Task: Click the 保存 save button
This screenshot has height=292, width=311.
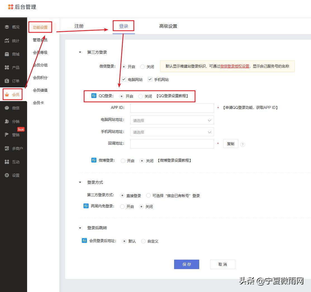Action: point(186,264)
